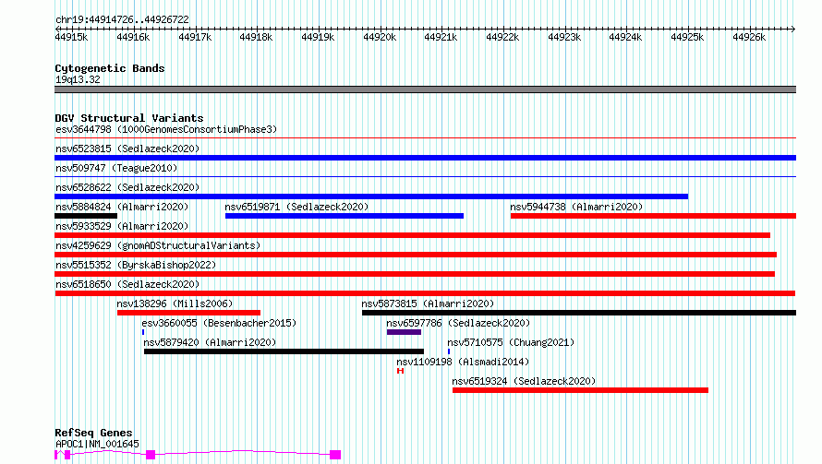The image size is (822, 464).
Task: Open the nsv6523815 (Sedlazeck2020) label
Action: tap(127, 149)
